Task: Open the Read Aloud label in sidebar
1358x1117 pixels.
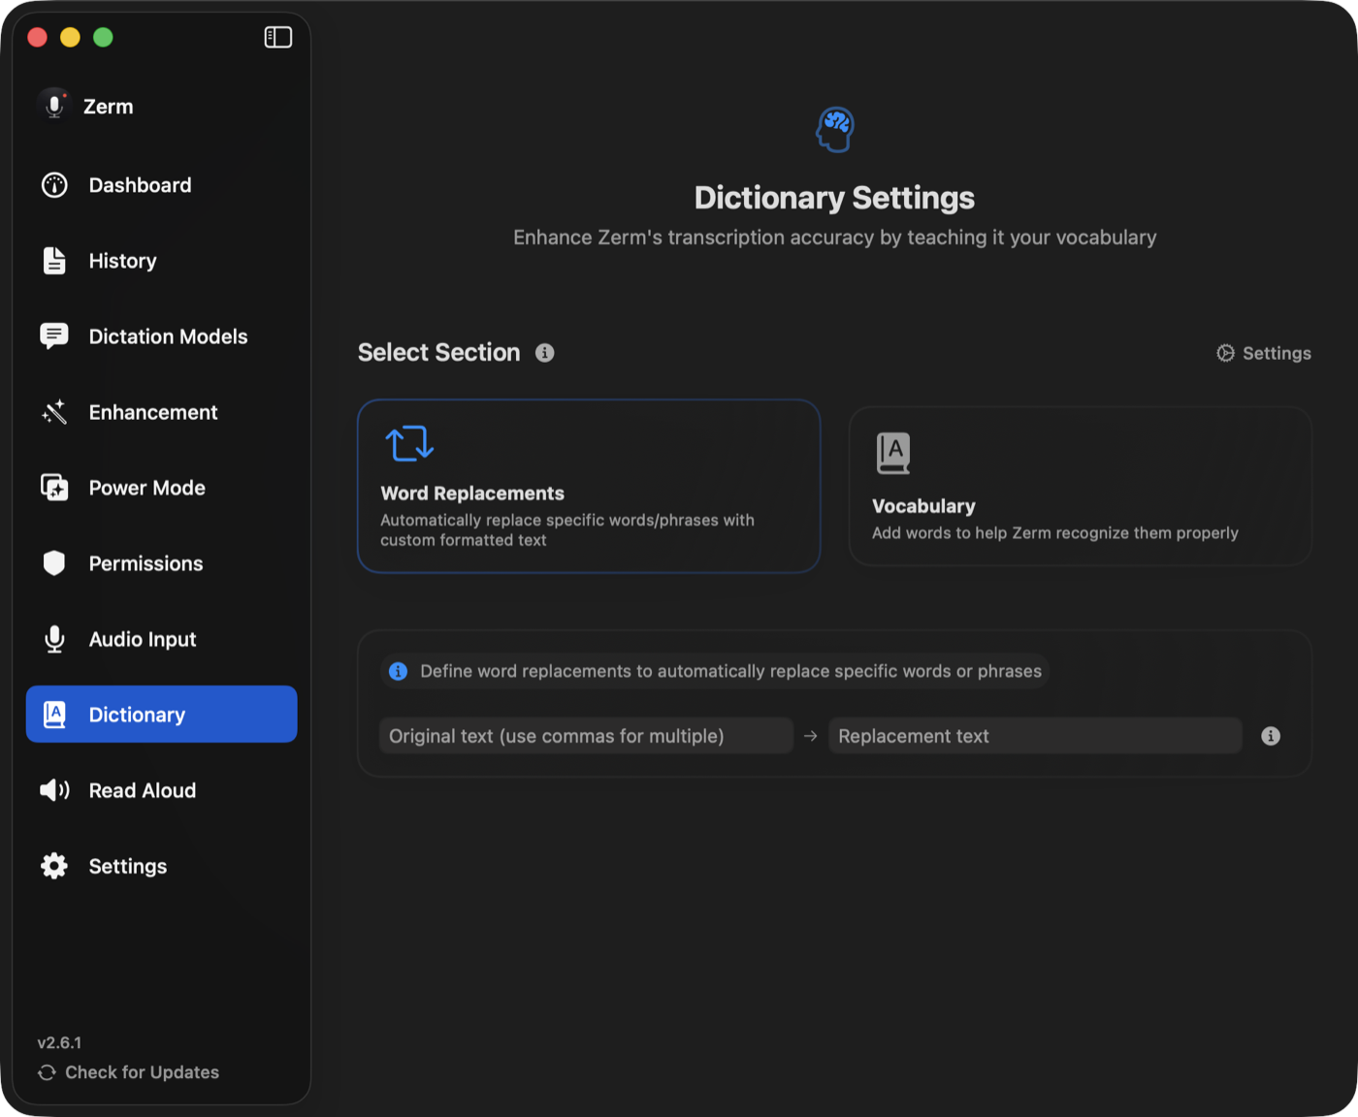Action: coord(143,790)
